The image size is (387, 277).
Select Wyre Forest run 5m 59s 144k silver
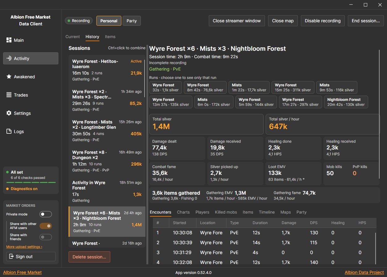[256, 102]
